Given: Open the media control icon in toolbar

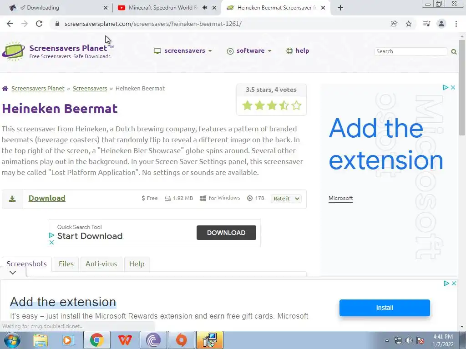Looking at the screenshot, I should [x=426, y=24].
